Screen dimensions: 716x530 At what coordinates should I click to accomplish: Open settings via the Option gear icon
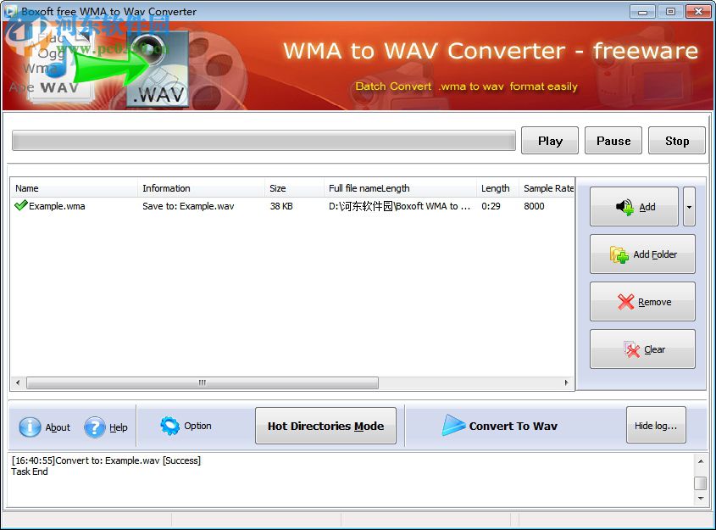click(x=170, y=427)
